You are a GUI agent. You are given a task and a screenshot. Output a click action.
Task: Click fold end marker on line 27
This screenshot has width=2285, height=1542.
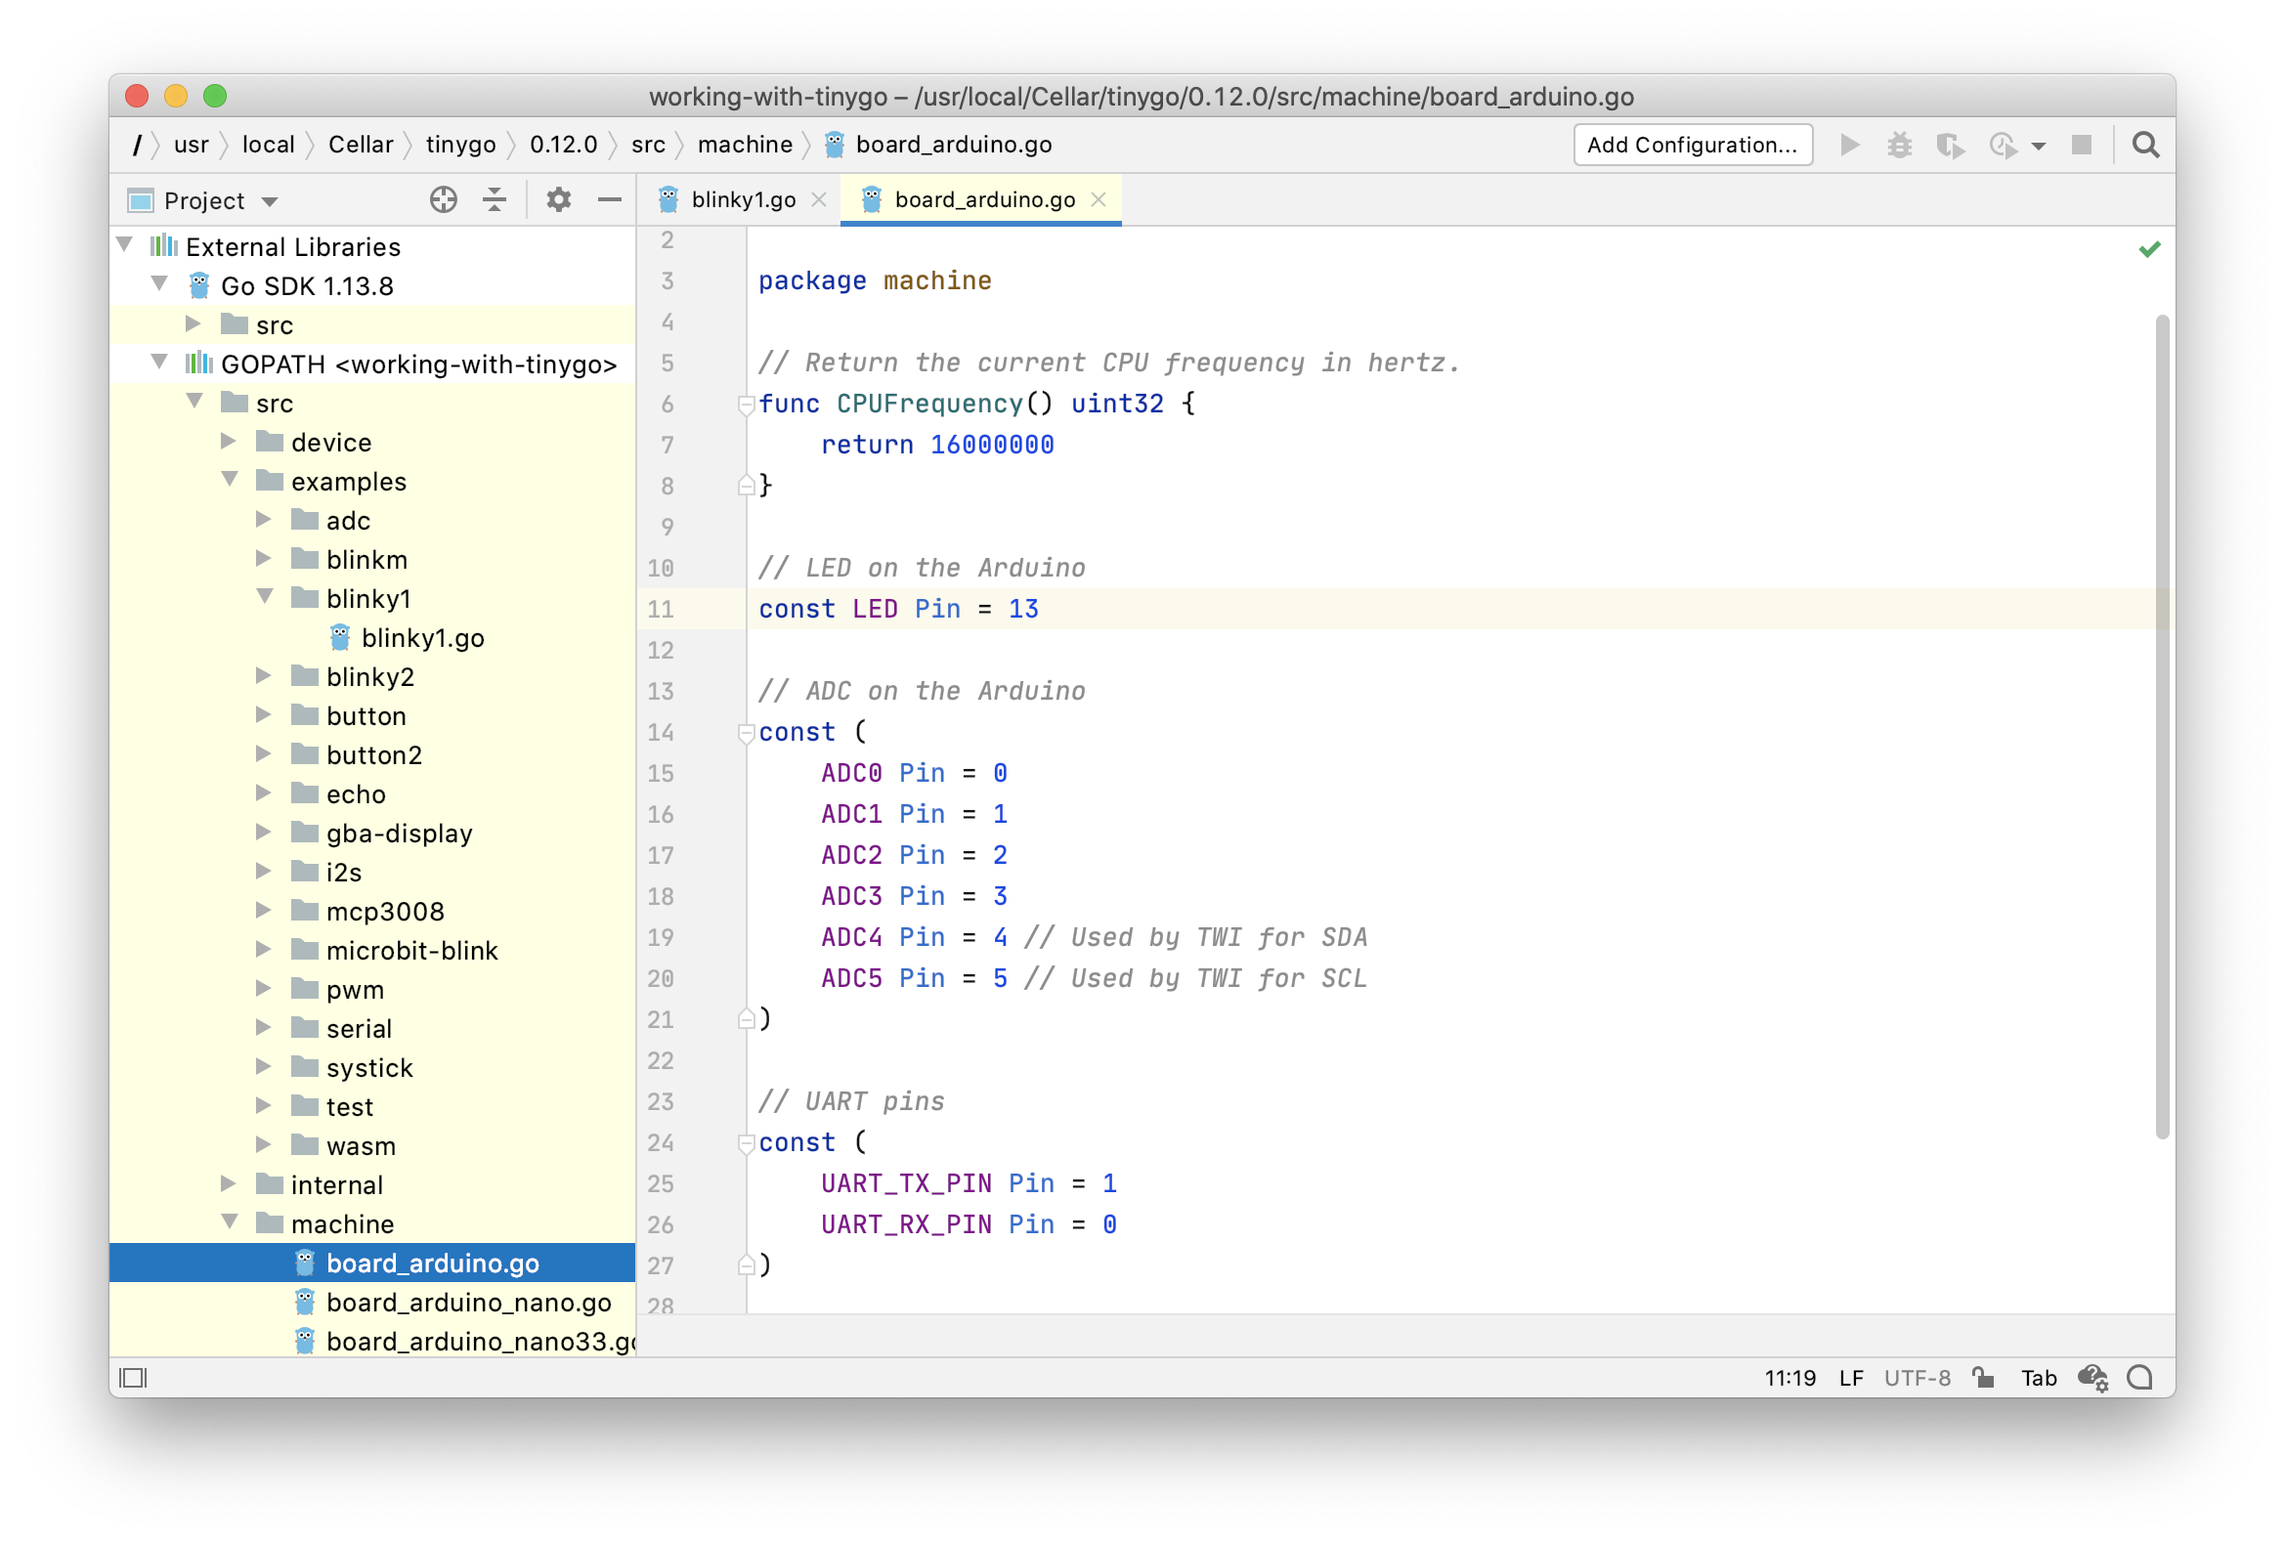click(747, 1265)
